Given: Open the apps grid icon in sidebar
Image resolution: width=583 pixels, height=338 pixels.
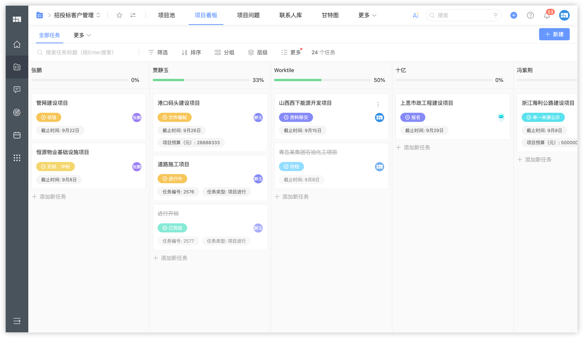Looking at the screenshot, I should point(17,158).
